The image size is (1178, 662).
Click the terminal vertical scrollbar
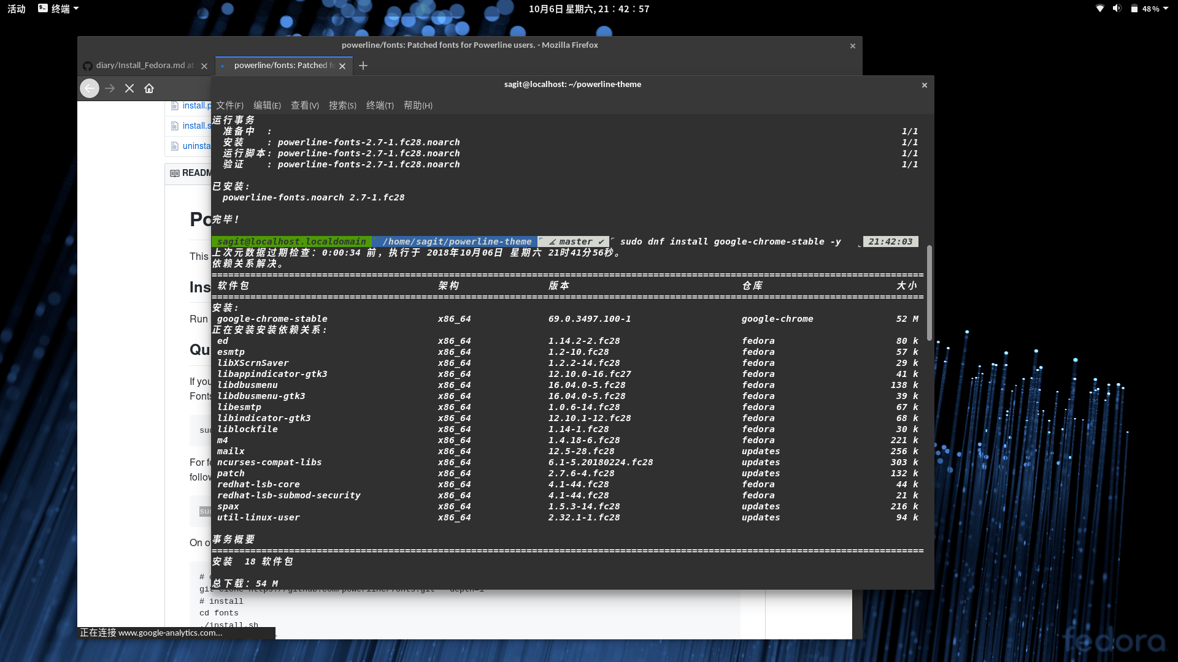929,293
